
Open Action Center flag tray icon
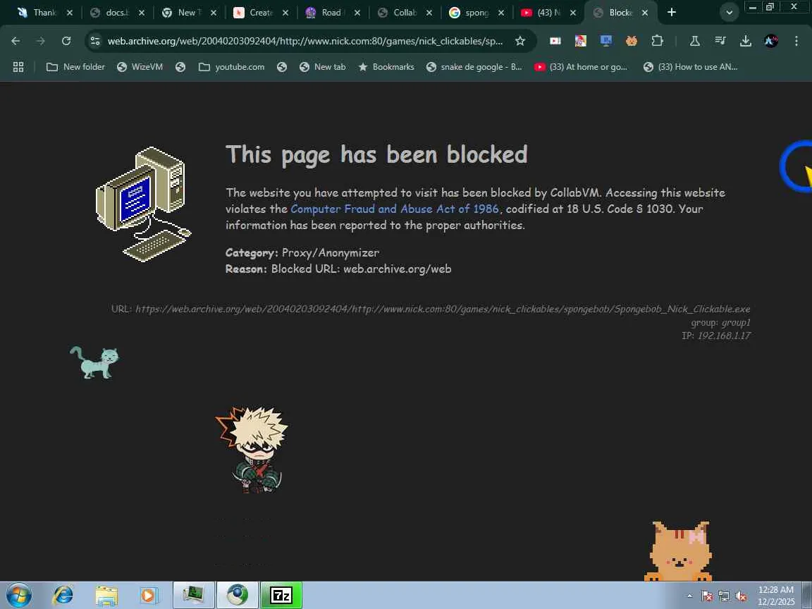707,596
